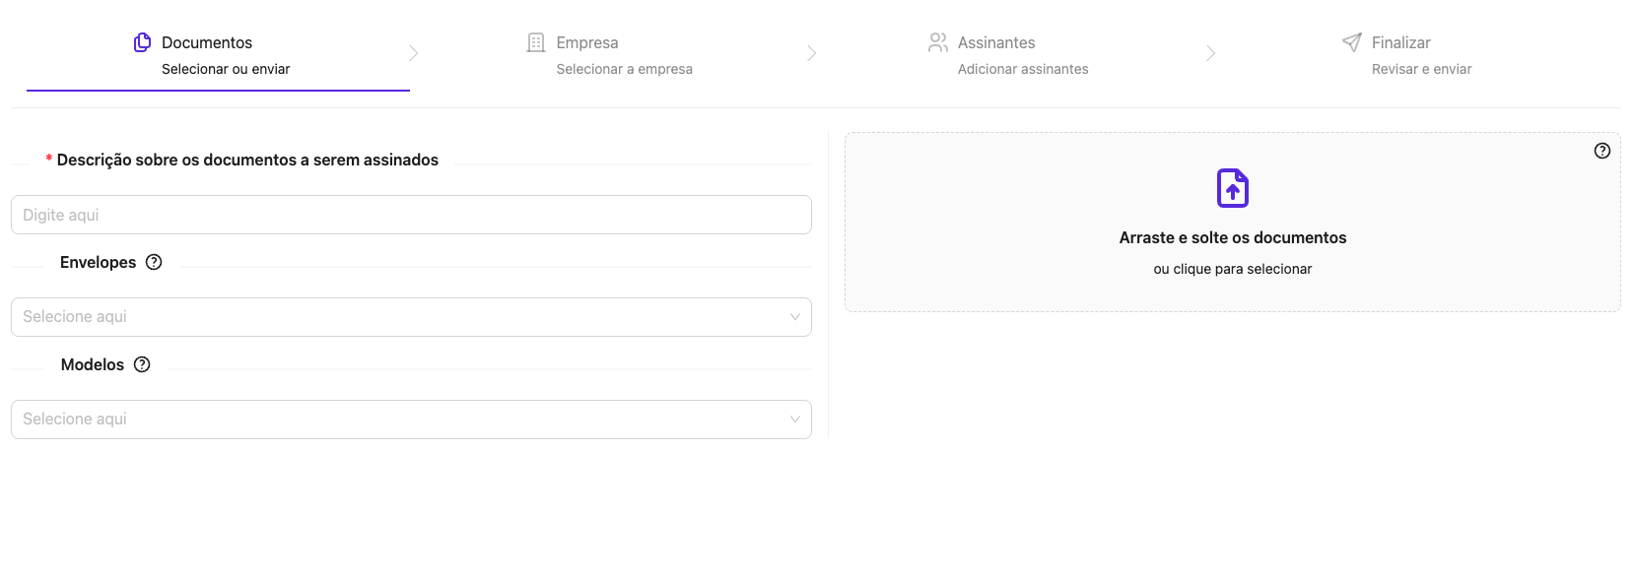Click the Documentos step icon
1633x581 pixels.
[141, 42]
